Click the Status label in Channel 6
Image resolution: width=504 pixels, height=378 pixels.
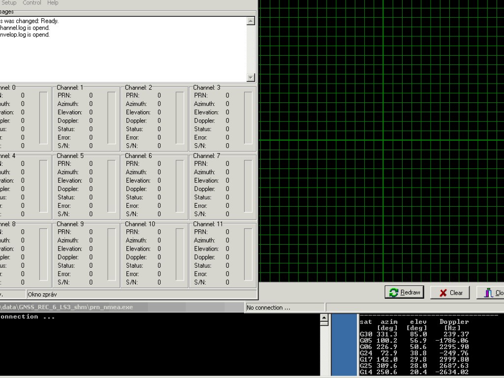134,197
